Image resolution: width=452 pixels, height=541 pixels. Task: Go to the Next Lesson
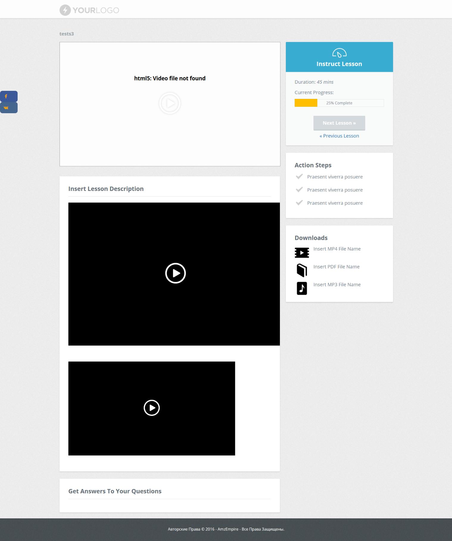[x=339, y=123]
